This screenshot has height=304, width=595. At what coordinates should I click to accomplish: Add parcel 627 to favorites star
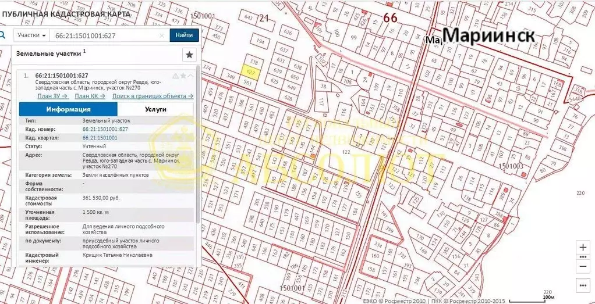pyautogui.click(x=183, y=76)
